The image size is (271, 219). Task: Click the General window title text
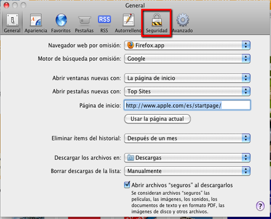[135, 5]
